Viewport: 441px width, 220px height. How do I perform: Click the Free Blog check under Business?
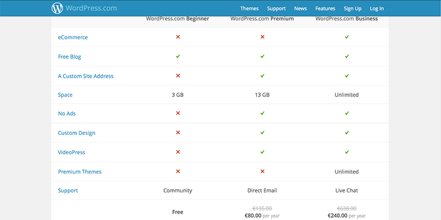pos(347,56)
